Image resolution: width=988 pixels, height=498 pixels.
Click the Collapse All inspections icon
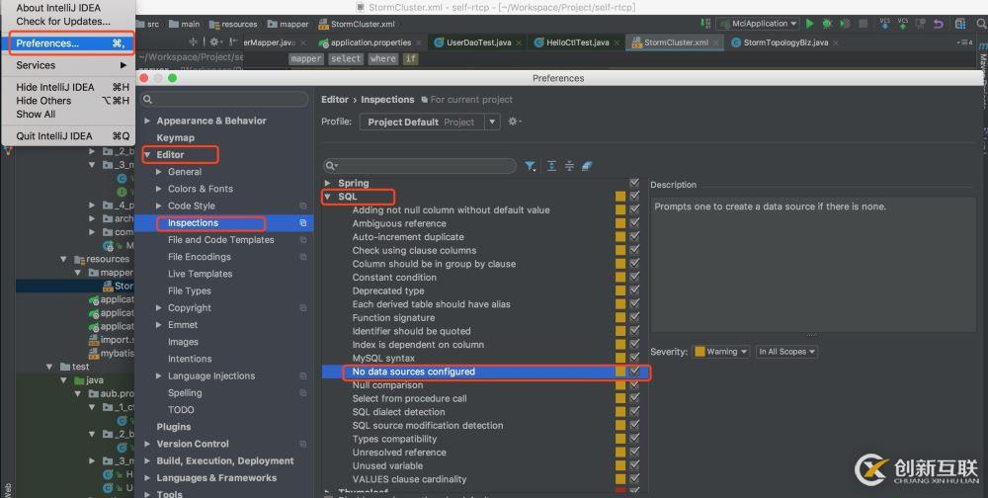(x=569, y=166)
